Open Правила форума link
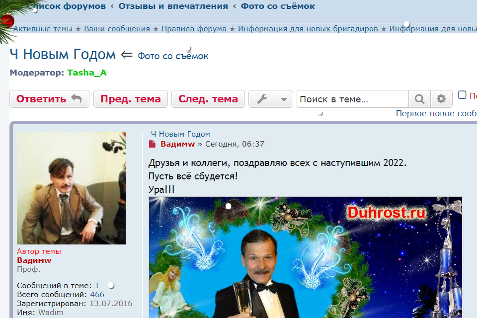This screenshot has height=318, width=477. [x=194, y=29]
